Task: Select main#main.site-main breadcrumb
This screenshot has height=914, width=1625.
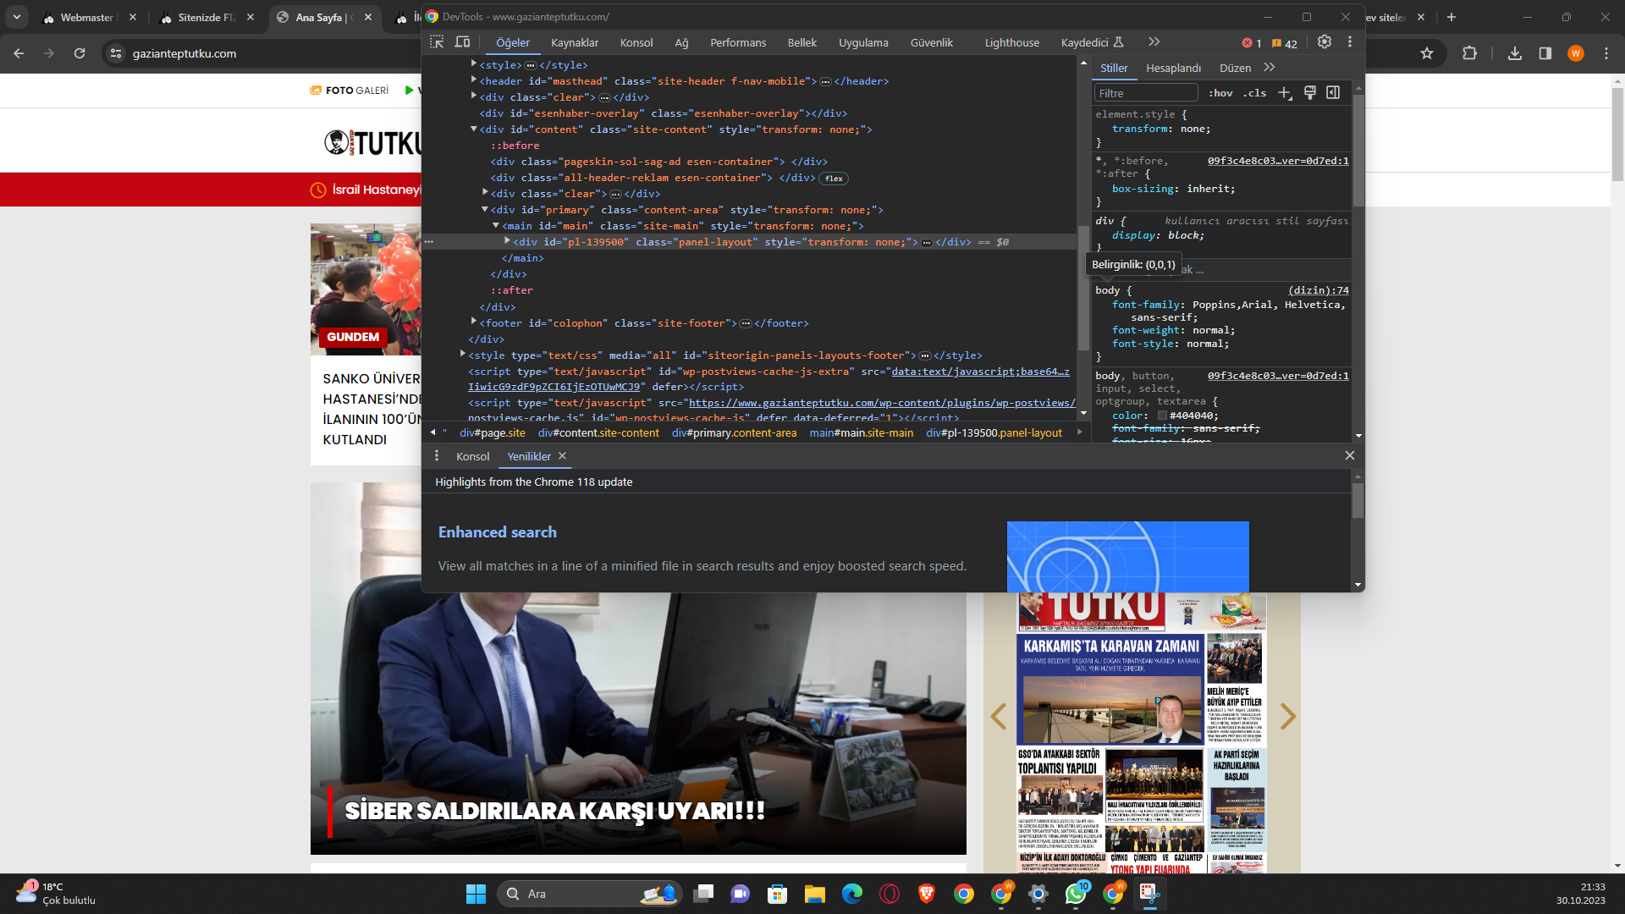Action: pos(862,433)
